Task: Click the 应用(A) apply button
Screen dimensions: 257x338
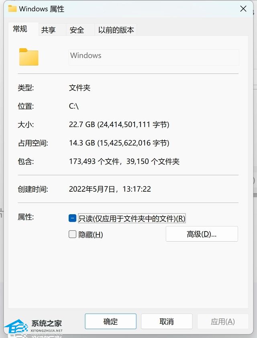Action: pos(223,322)
